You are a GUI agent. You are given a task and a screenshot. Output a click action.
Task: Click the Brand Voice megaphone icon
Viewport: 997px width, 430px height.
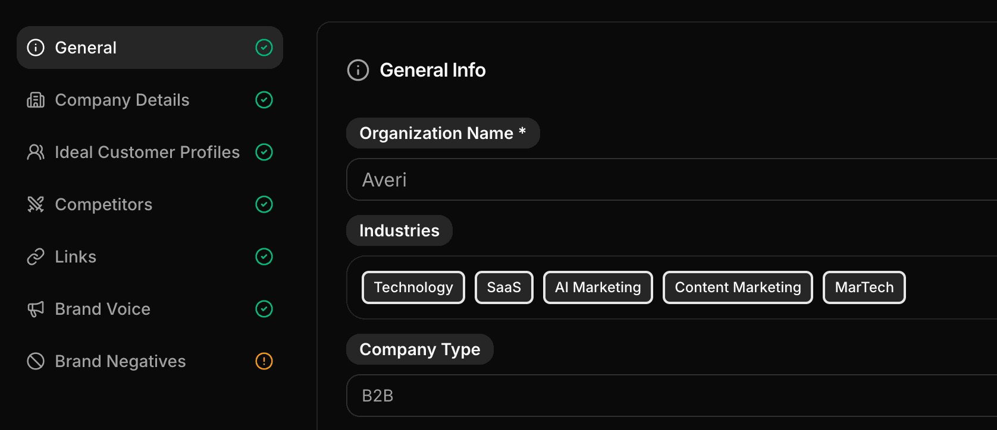pyautogui.click(x=36, y=309)
